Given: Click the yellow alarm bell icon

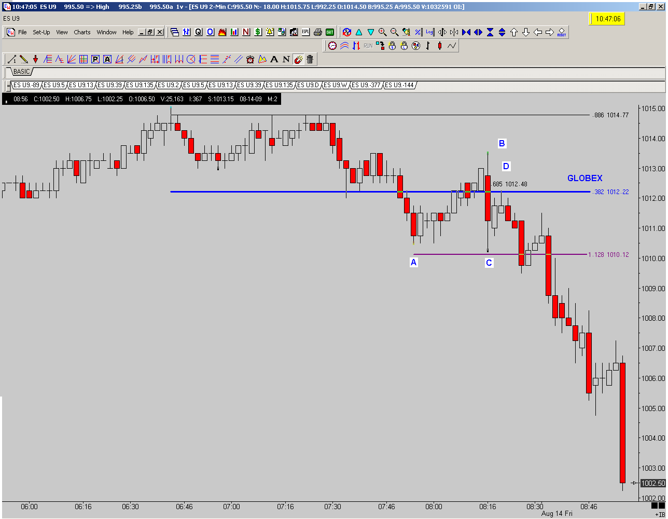Looking at the screenshot, I should [x=270, y=32].
